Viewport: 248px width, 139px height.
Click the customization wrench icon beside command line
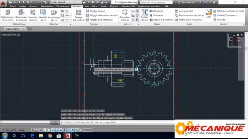[57, 122]
